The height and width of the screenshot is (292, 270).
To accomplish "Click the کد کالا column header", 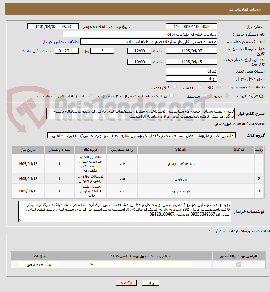I will point(239,150).
